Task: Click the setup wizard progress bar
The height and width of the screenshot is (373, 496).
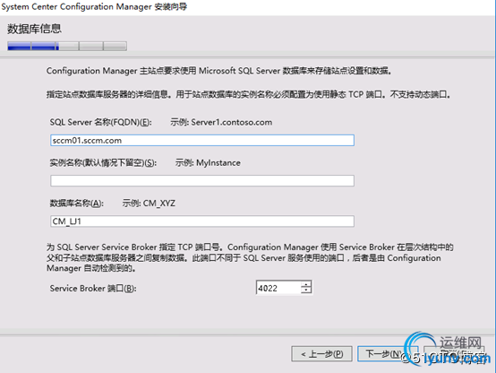Action: (67, 46)
